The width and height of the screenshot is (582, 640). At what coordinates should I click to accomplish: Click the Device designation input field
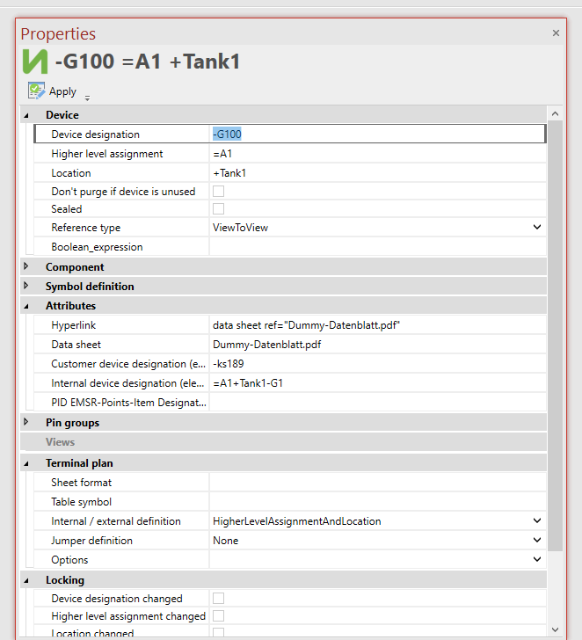pos(376,134)
